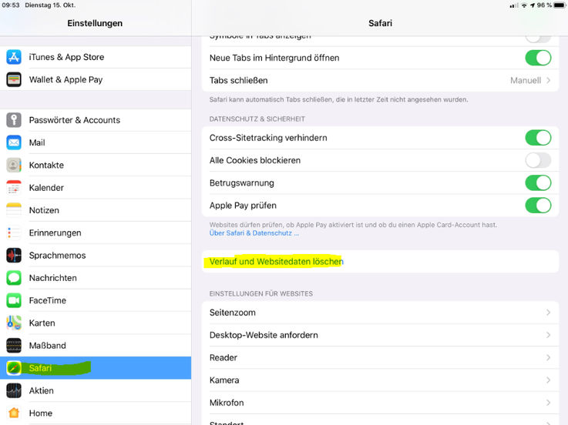Select Kontakte in settings sidebar
568x425 pixels.
(x=96, y=165)
